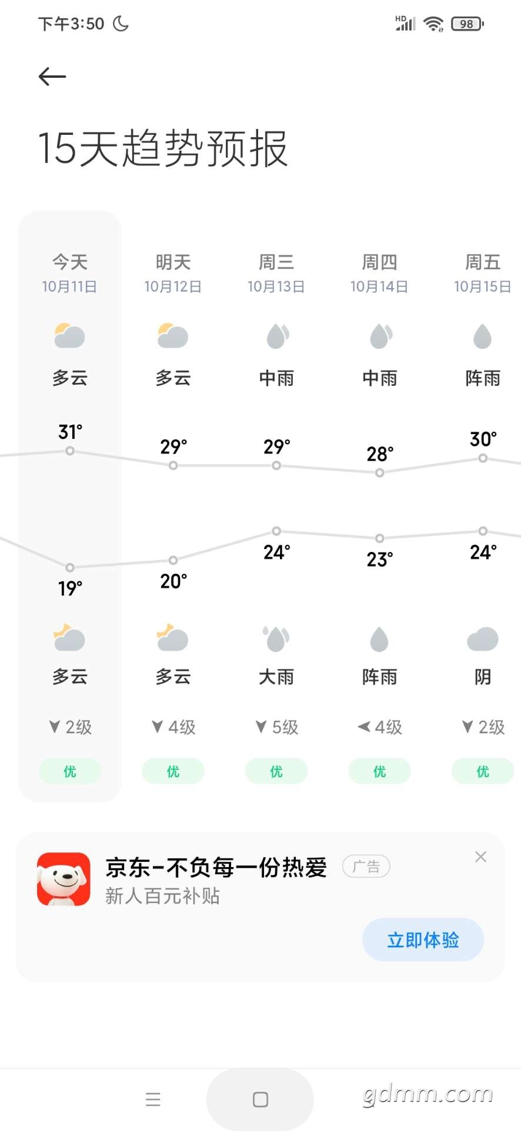Click Thursday's night shower rain icon
The width and height of the screenshot is (521, 1131).
point(379,639)
